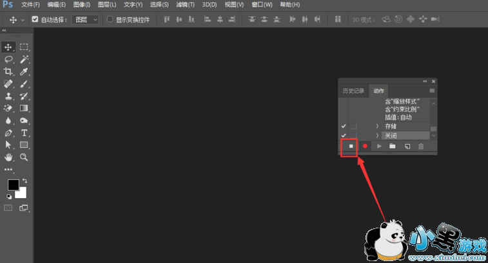Select the Blur tool

pyautogui.click(x=8, y=120)
